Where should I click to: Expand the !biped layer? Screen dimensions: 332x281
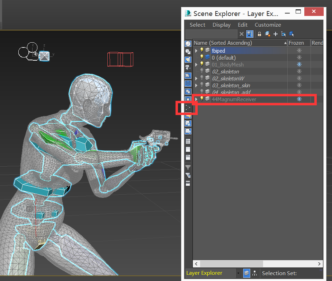coord(196,51)
